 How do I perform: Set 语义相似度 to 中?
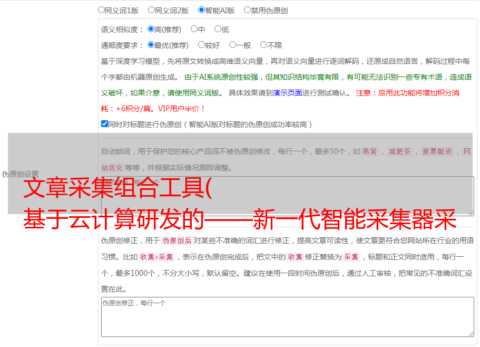coord(194,29)
